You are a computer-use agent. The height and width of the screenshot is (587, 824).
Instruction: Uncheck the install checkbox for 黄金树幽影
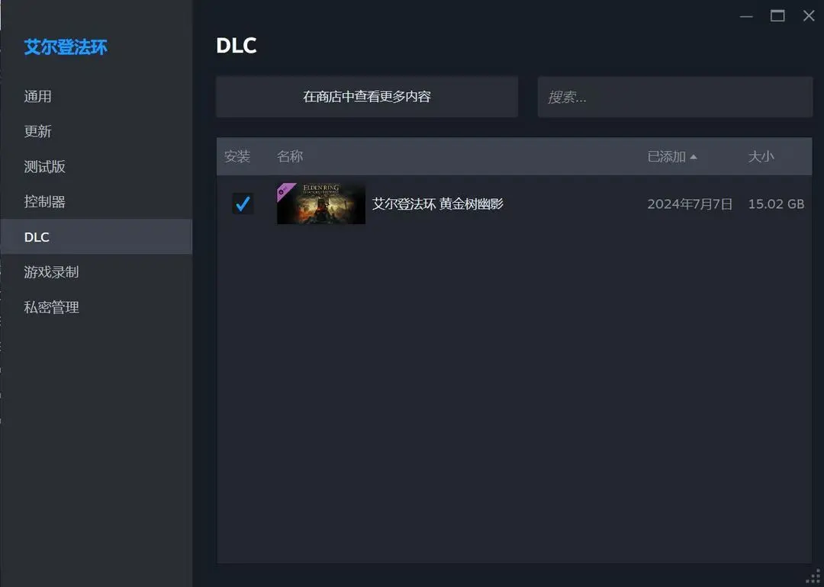(243, 204)
